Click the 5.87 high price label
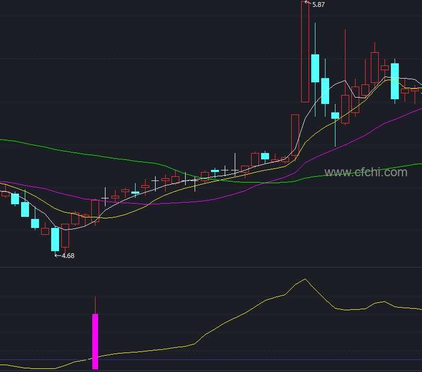This screenshot has width=422, height=372. coord(319,5)
